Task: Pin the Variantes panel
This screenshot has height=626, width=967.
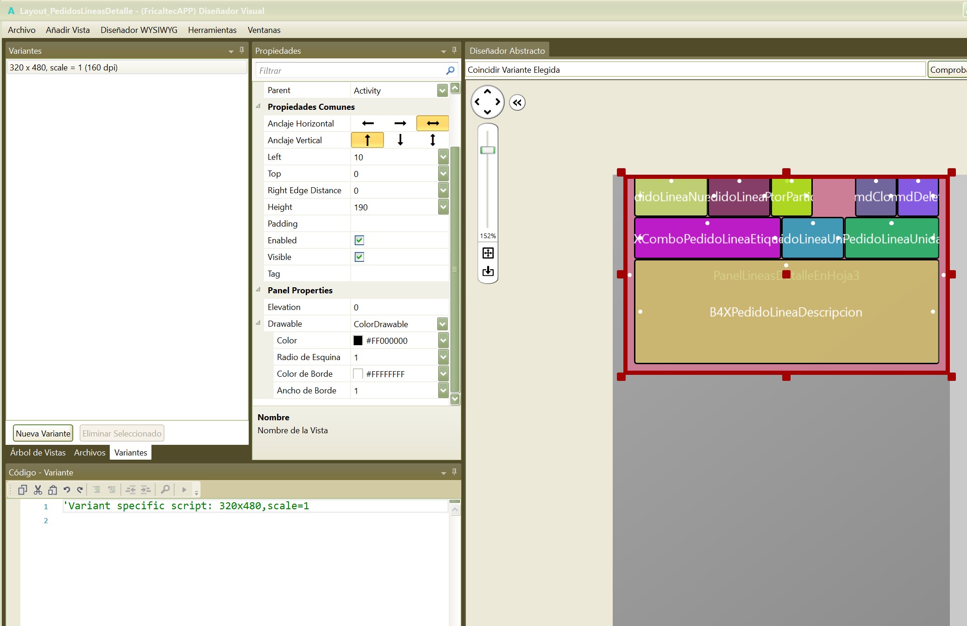Action: [241, 50]
